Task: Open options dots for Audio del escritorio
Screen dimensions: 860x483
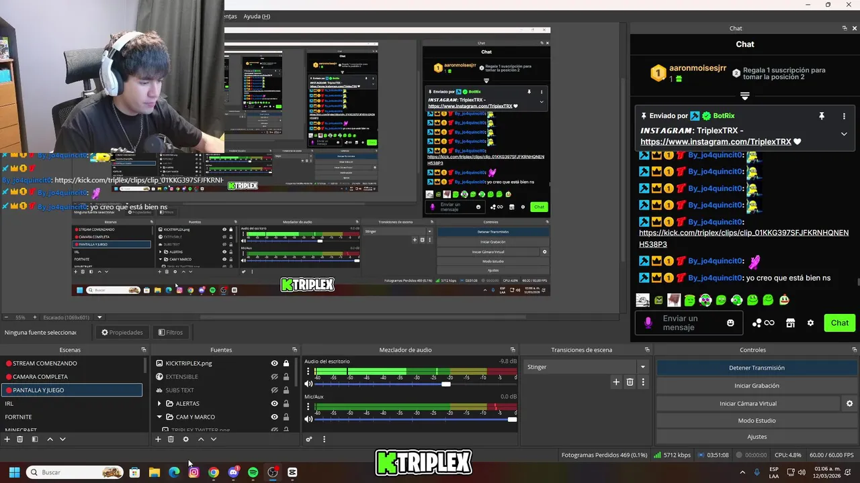Action: [x=308, y=371]
